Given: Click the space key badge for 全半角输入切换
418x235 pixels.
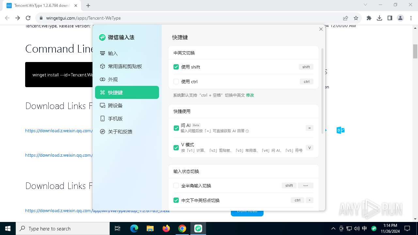Looking at the screenshot, I should (x=306, y=185).
